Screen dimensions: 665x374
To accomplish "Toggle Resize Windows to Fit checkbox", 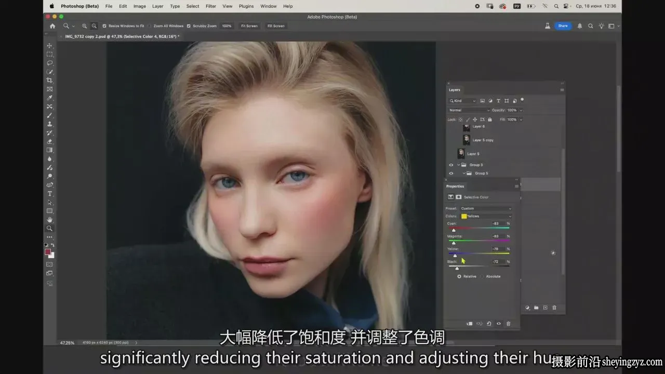I will (104, 26).
